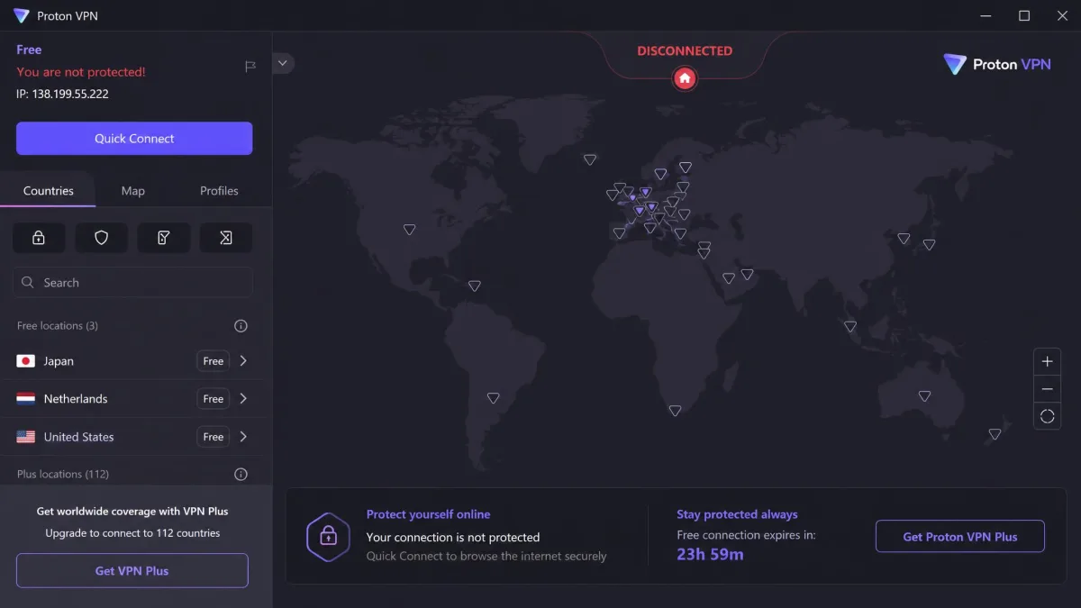1081x608 pixels.
Task: Select the Singapore server marker
Action: (849, 326)
